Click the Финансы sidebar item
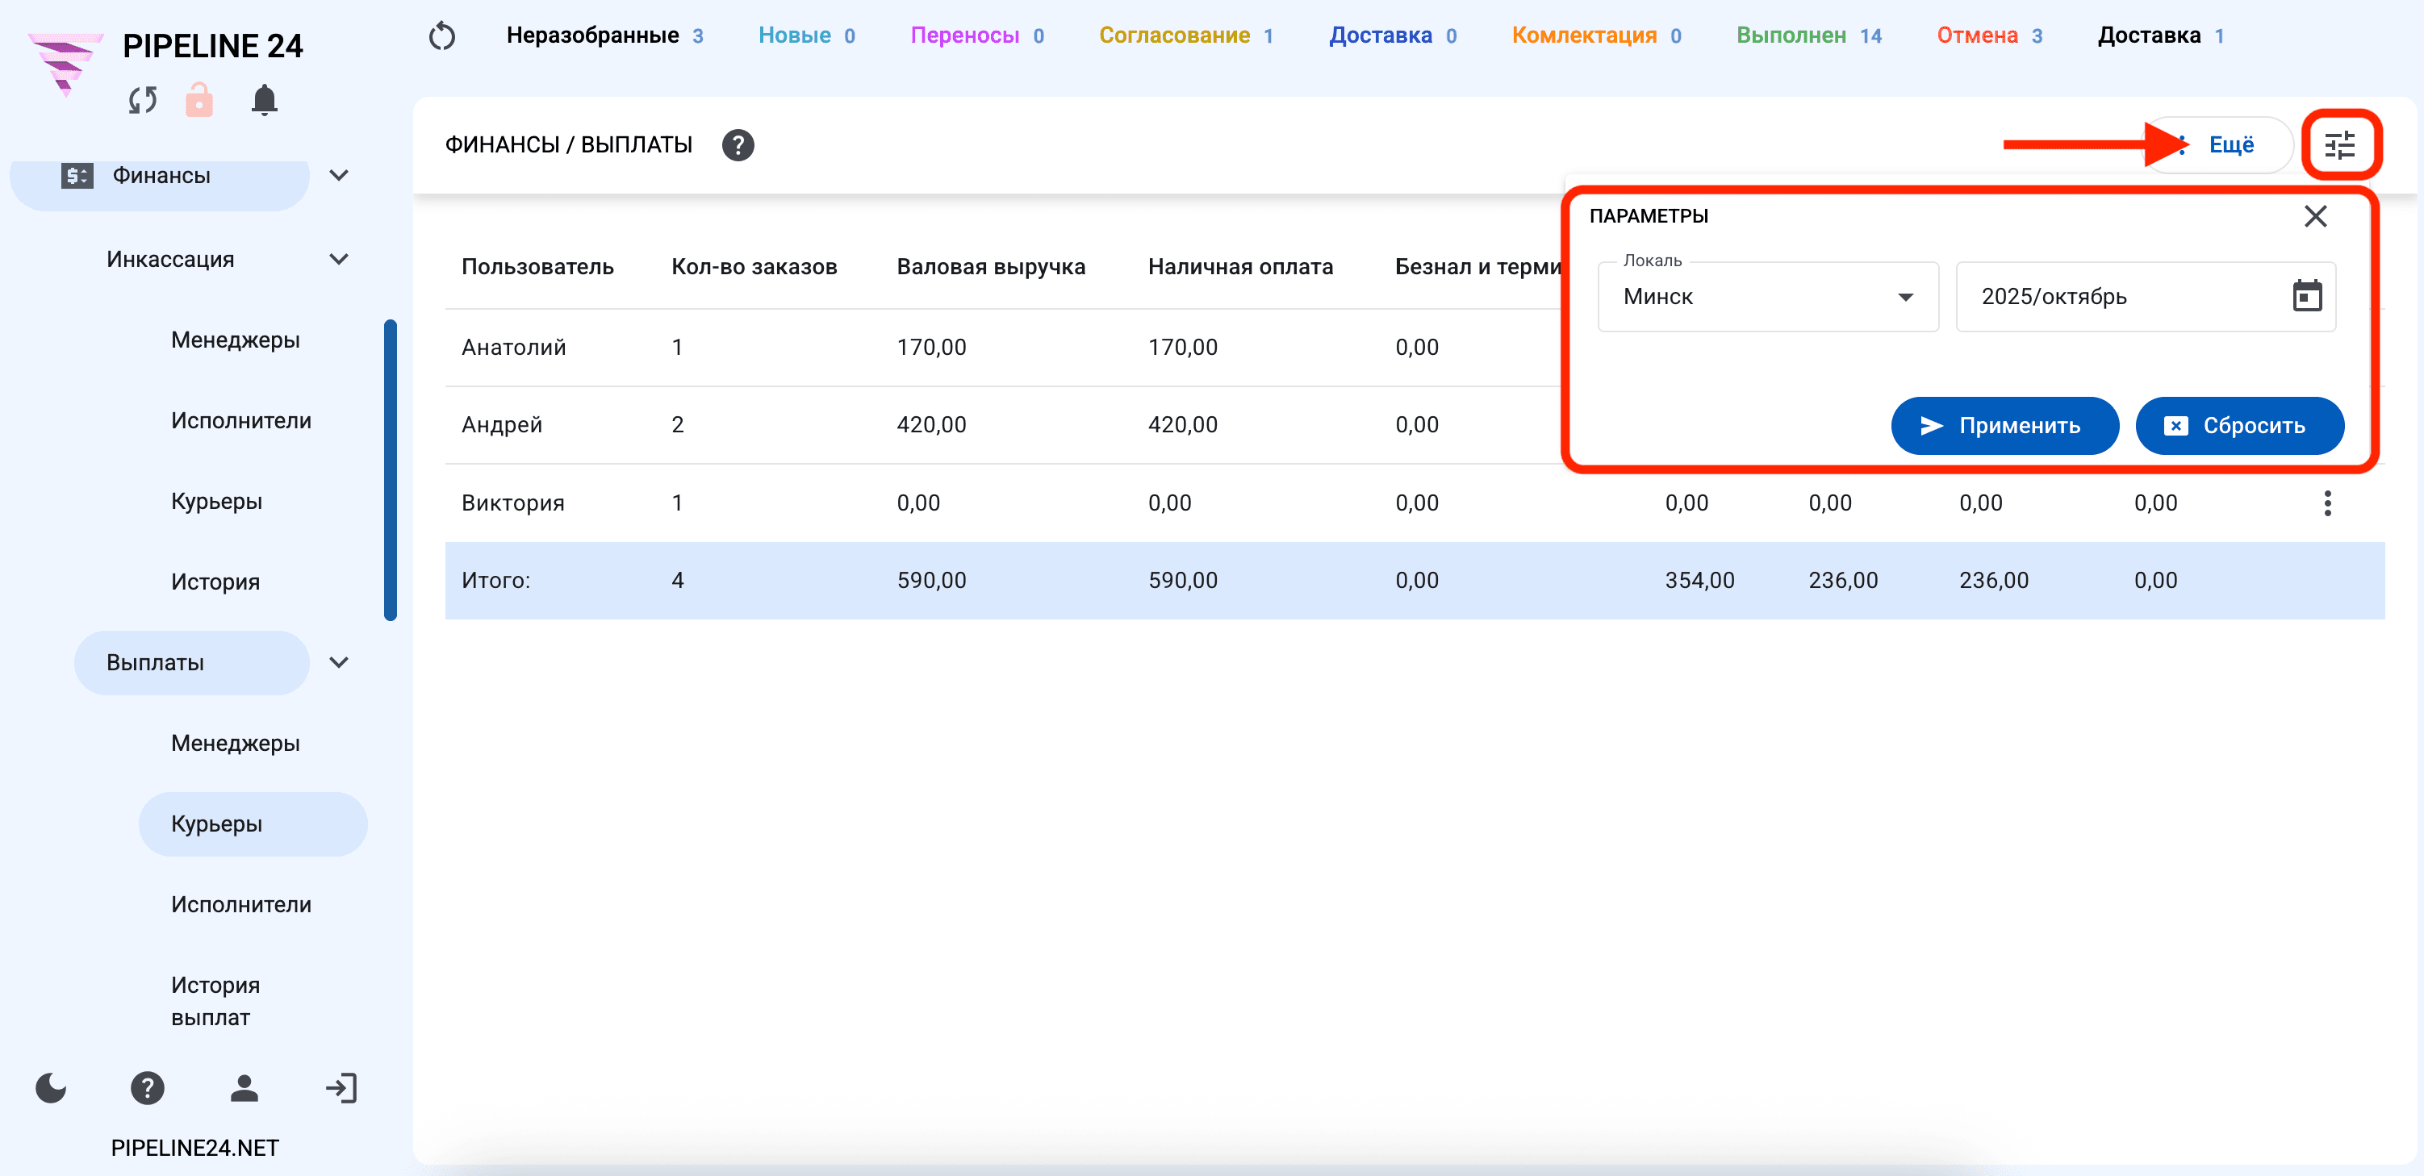2424x1176 pixels. (x=160, y=176)
